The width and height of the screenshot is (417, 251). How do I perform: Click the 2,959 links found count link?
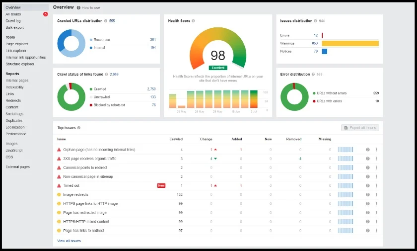pos(114,74)
